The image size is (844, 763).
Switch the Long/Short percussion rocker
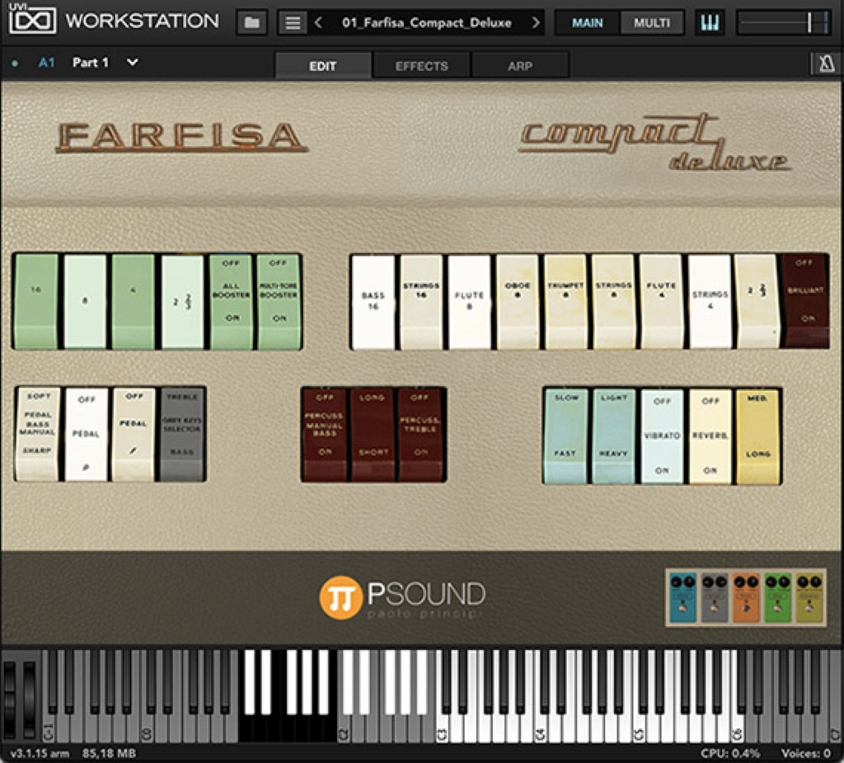point(372,435)
